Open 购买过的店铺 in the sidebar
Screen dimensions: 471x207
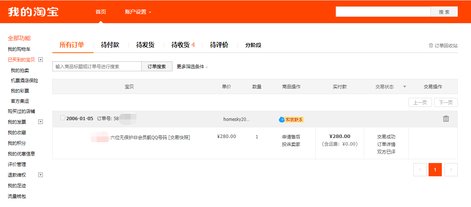[x=21, y=111]
